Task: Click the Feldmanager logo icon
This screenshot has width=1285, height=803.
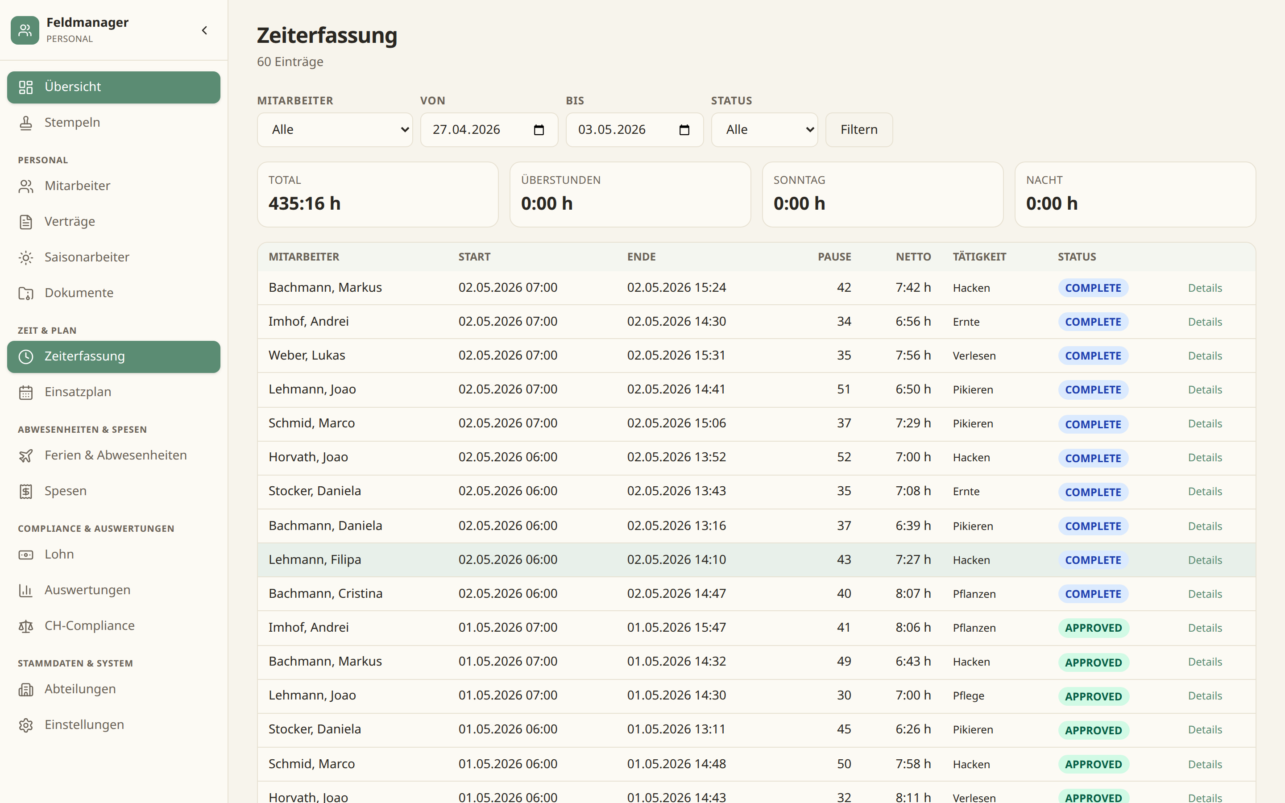Action: tap(25, 30)
